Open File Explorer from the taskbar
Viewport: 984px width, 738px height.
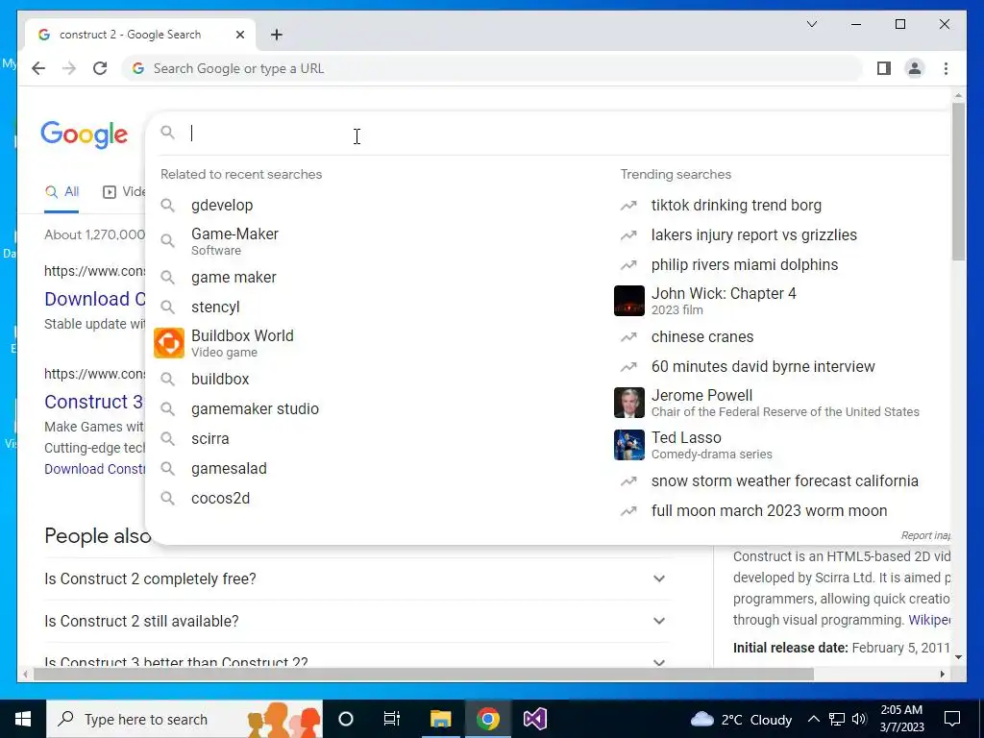440,719
